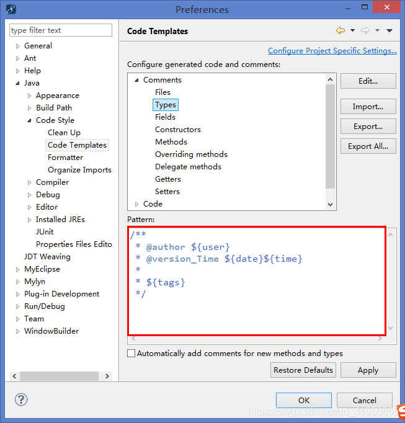
Task: Select Overriding methods template
Action: click(x=191, y=154)
